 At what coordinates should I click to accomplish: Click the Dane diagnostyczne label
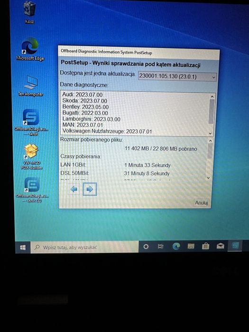click(84, 85)
